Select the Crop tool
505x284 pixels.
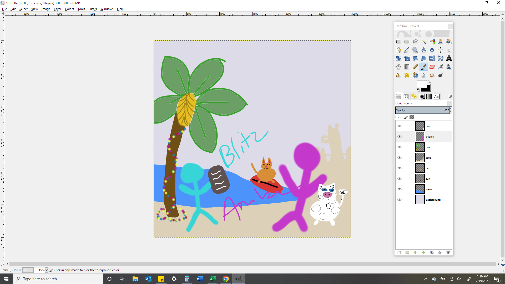[449, 50]
